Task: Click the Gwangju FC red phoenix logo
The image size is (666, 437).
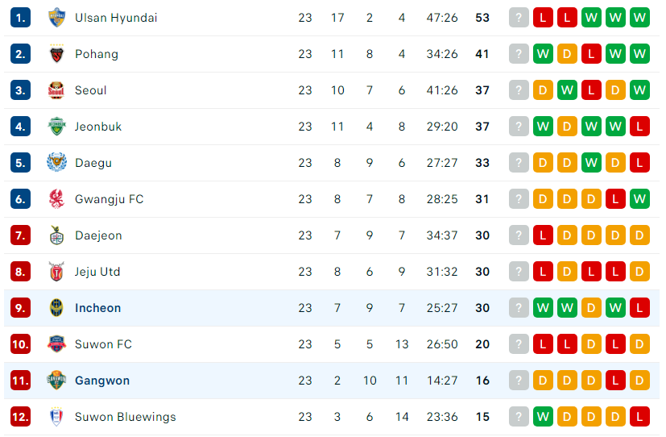Action: point(56,199)
